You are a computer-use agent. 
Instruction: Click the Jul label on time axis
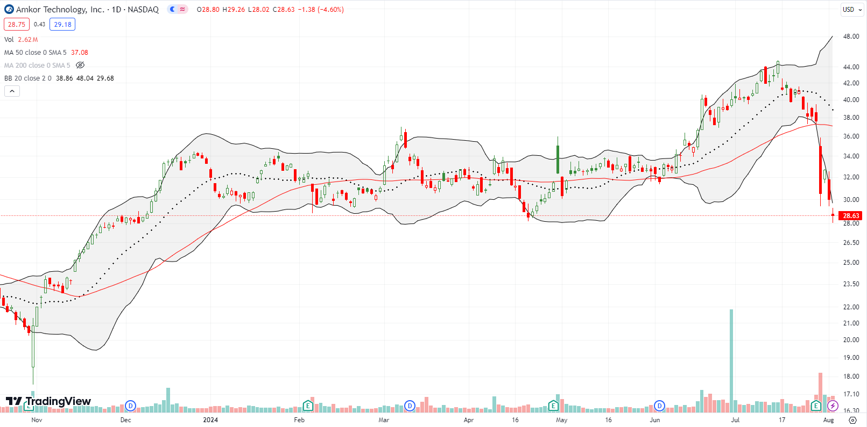(735, 420)
